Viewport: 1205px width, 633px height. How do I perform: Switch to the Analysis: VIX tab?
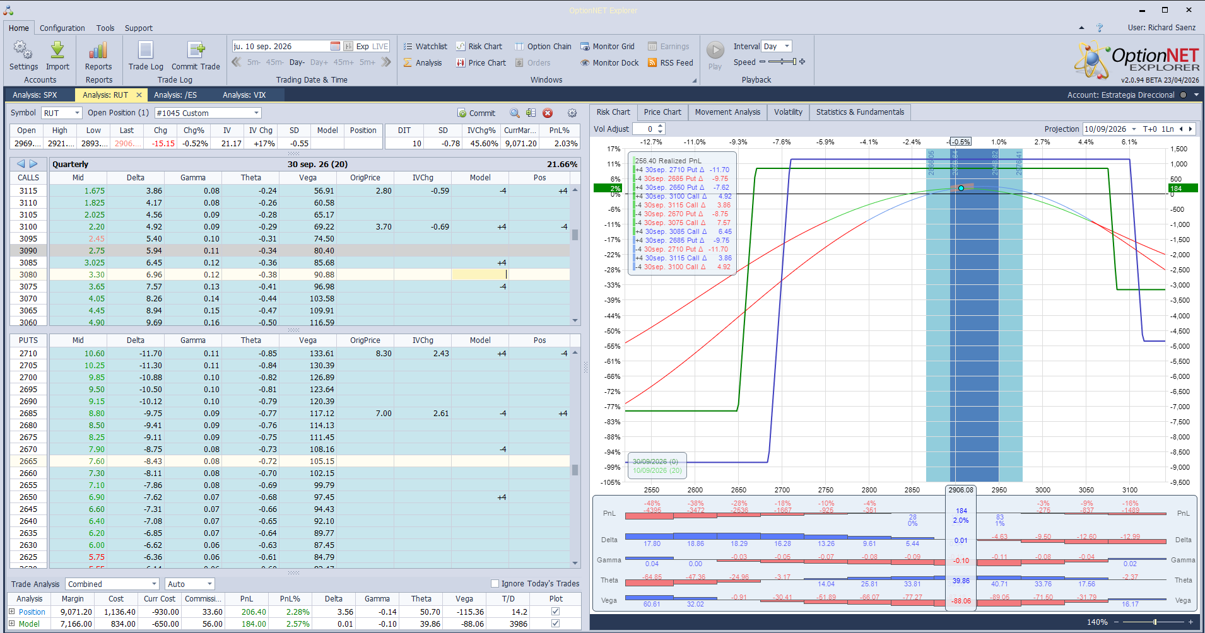pos(244,95)
